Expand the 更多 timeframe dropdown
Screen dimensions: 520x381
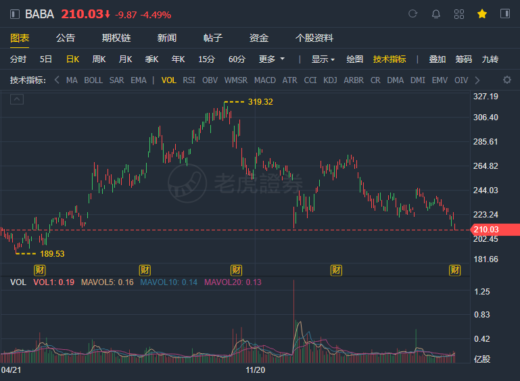pyautogui.click(x=272, y=59)
